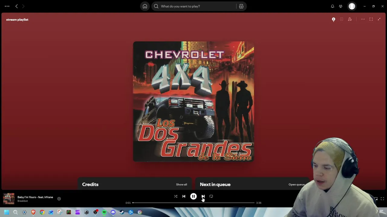Open queue
The height and width of the screenshot is (217, 387).
click(297, 184)
